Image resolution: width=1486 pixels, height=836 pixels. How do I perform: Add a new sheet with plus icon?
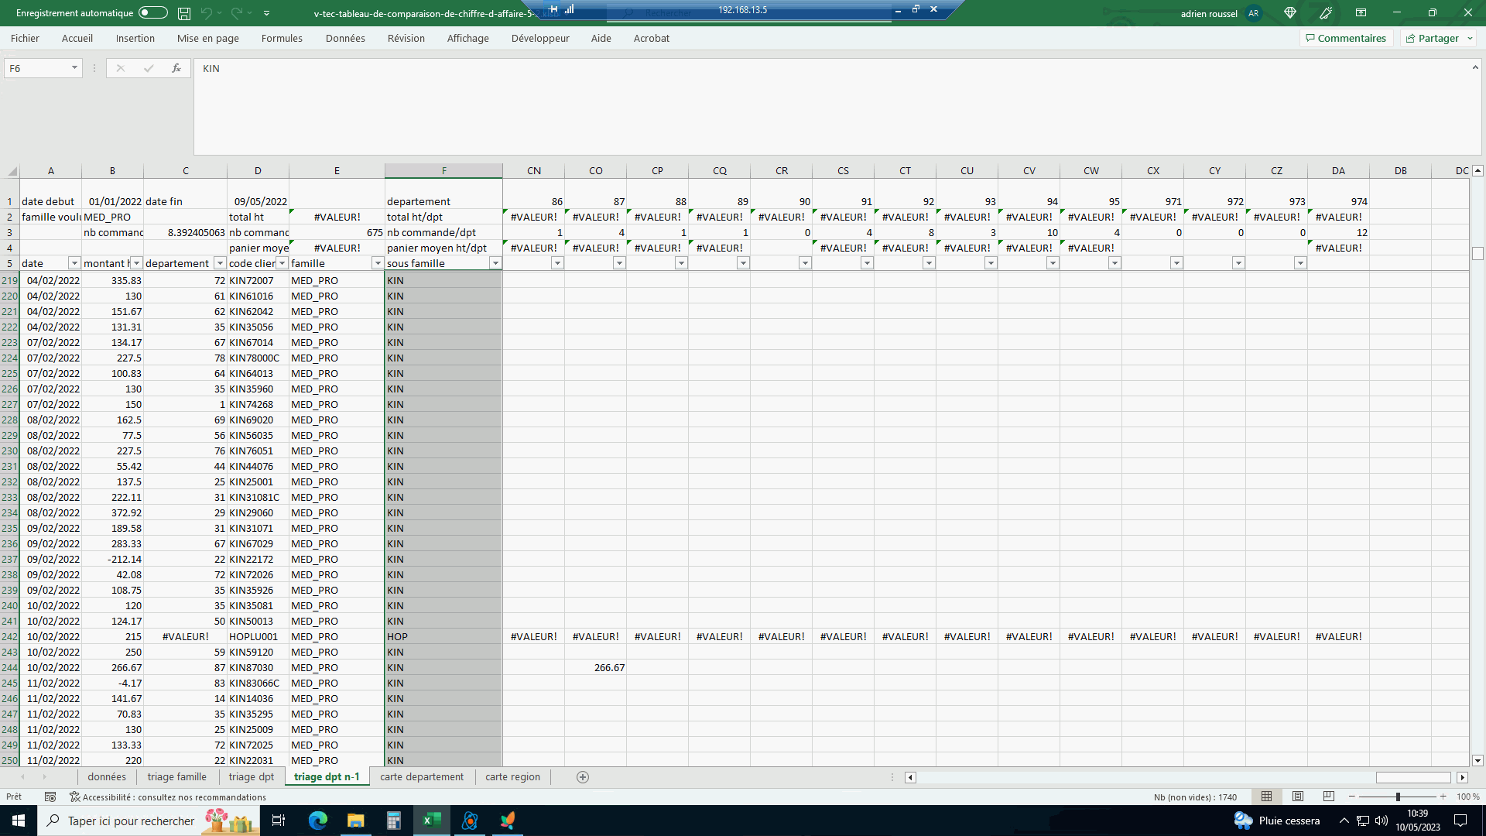click(x=583, y=777)
